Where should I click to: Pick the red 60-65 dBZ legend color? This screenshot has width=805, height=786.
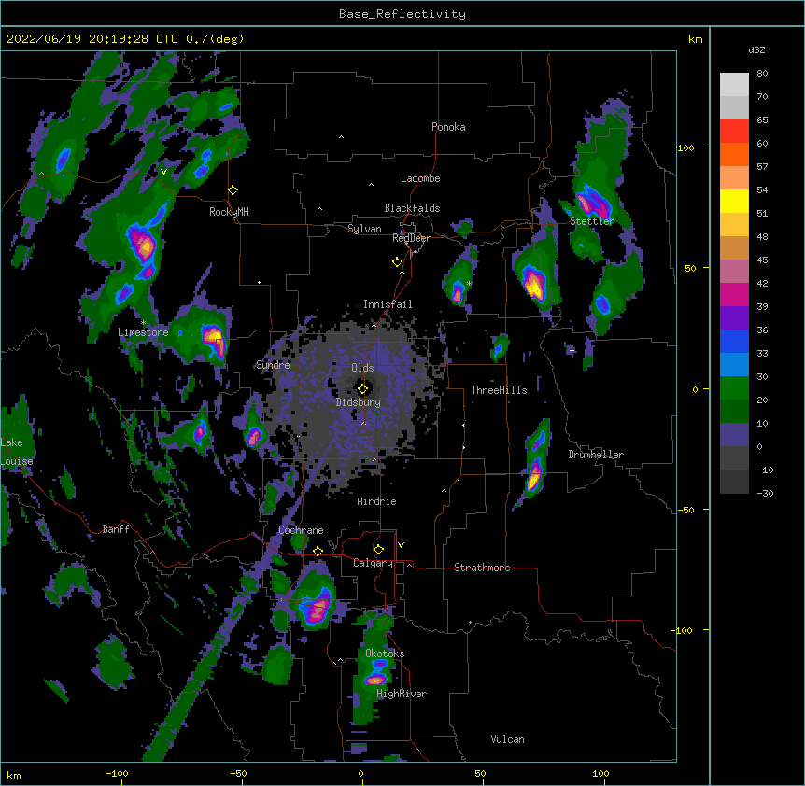click(x=734, y=132)
